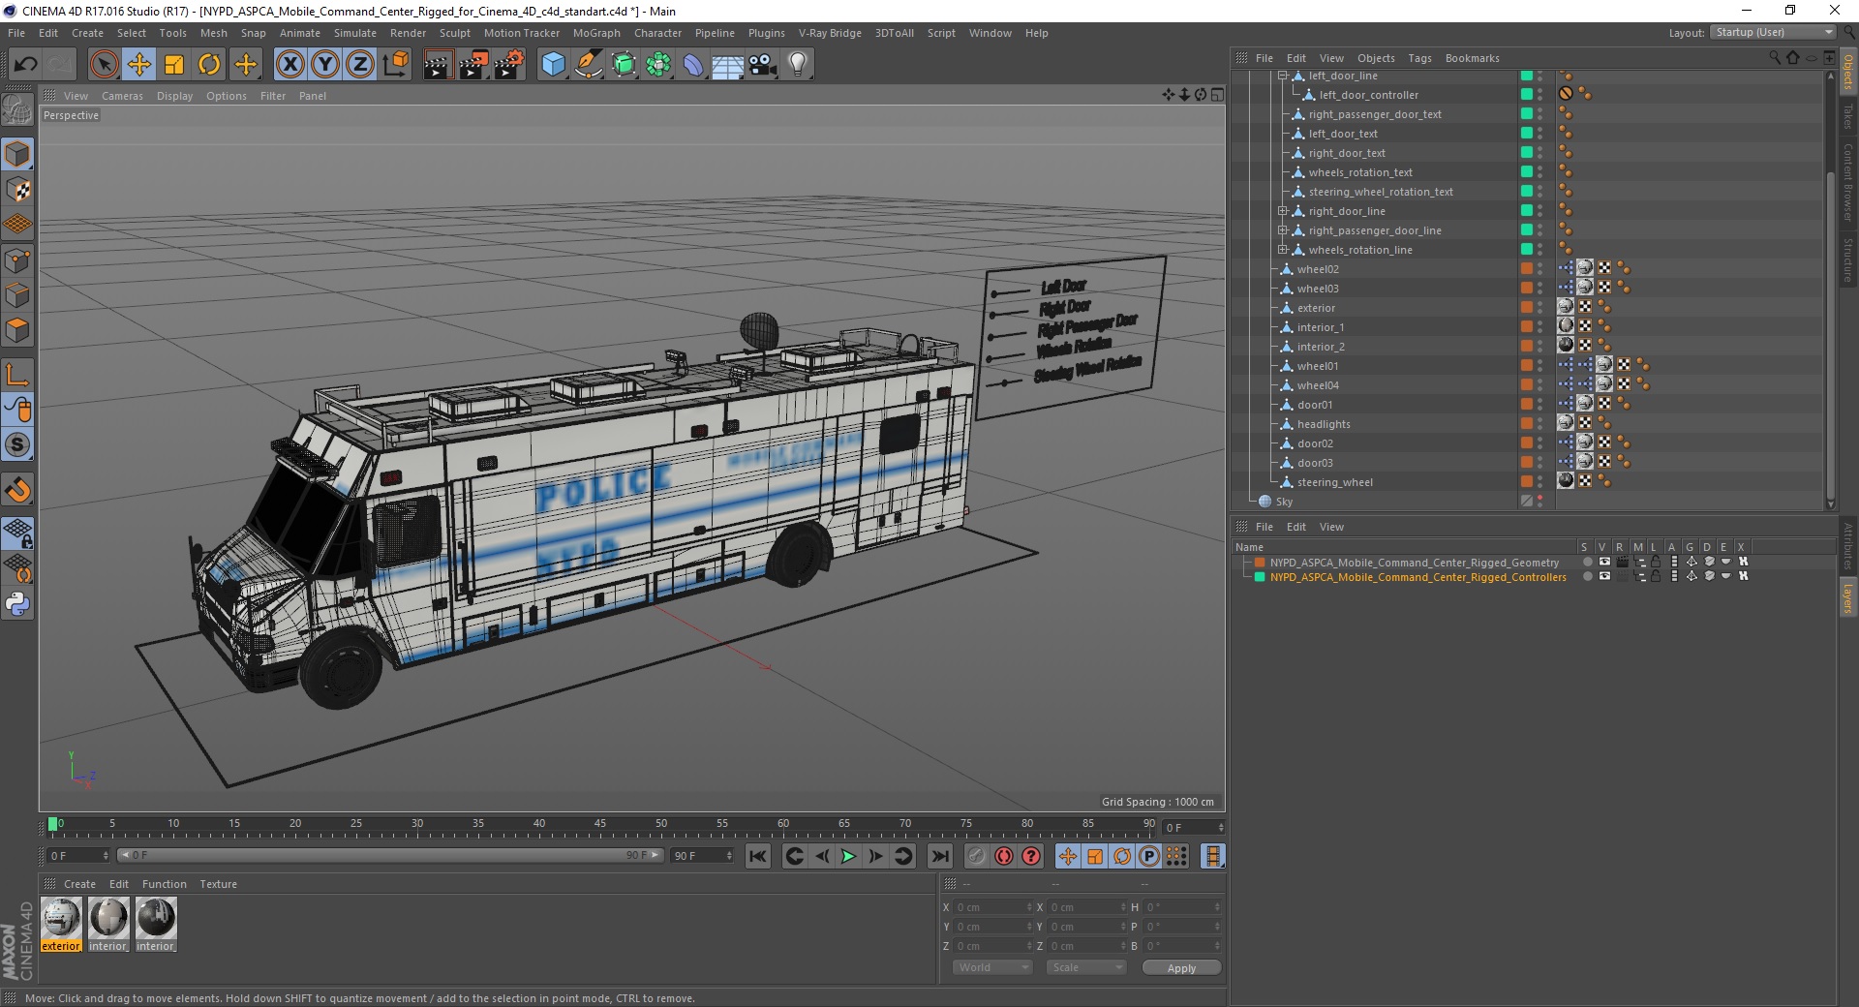
Task: Open the MoGraph menu
Action: click(596, 33)
